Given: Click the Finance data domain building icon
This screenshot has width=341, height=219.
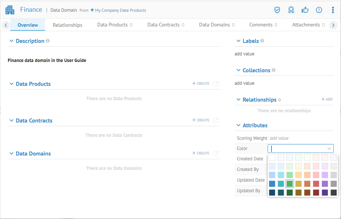Looking at the screenshot, I should 10,10.
